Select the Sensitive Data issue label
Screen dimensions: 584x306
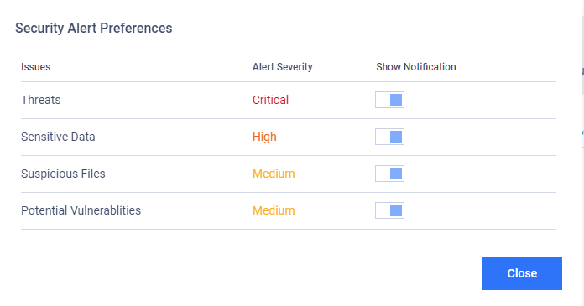58,137
